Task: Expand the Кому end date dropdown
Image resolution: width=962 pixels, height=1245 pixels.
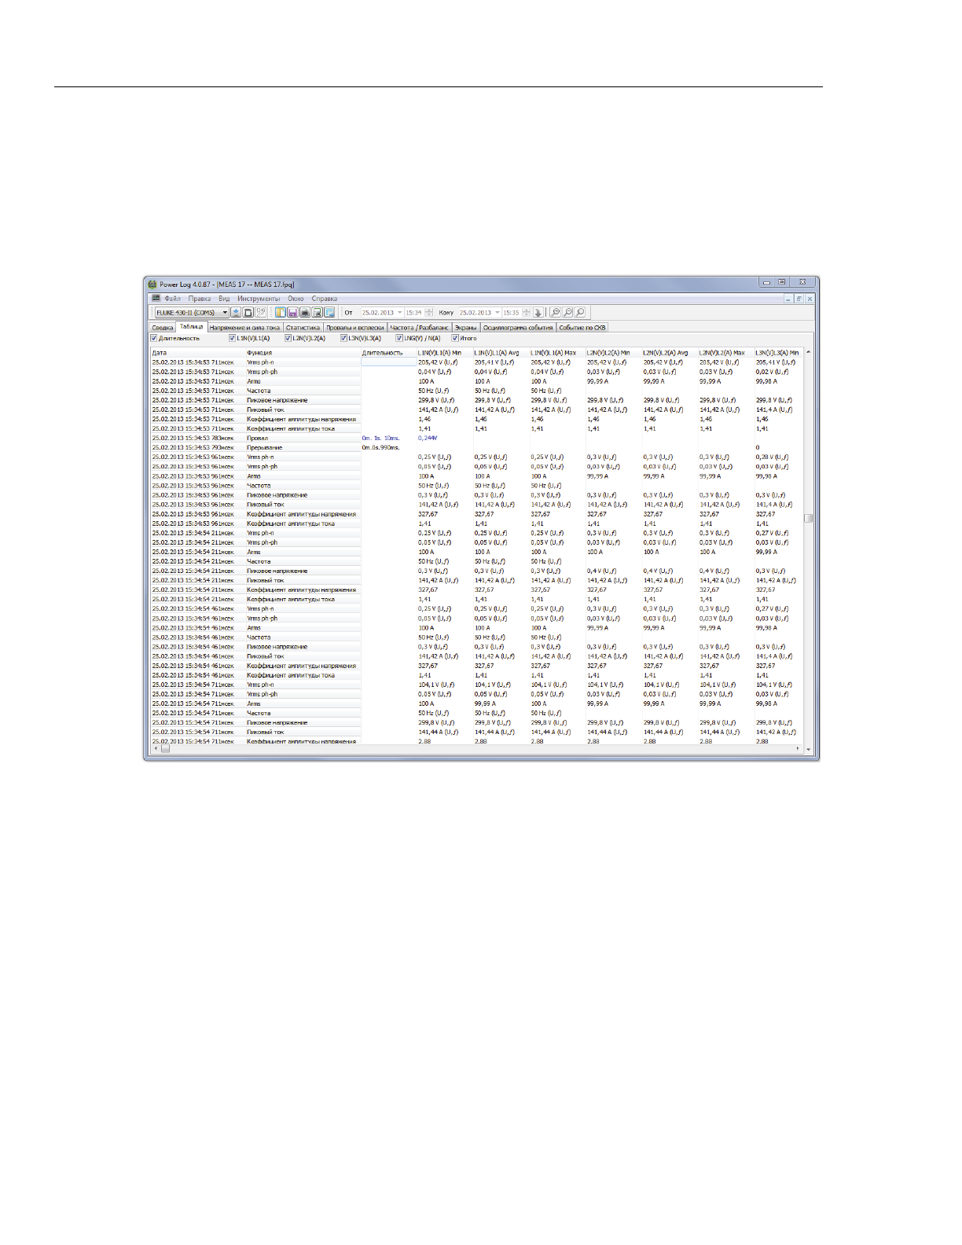Action: pyautogui.click(x=497, y=313)
